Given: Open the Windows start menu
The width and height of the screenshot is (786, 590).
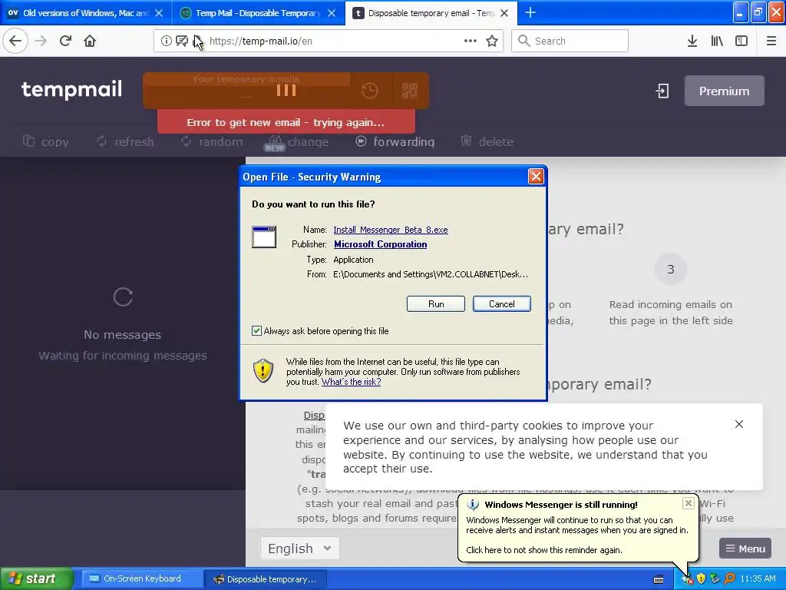Looking at the screenshot, I should coord(36,578).
